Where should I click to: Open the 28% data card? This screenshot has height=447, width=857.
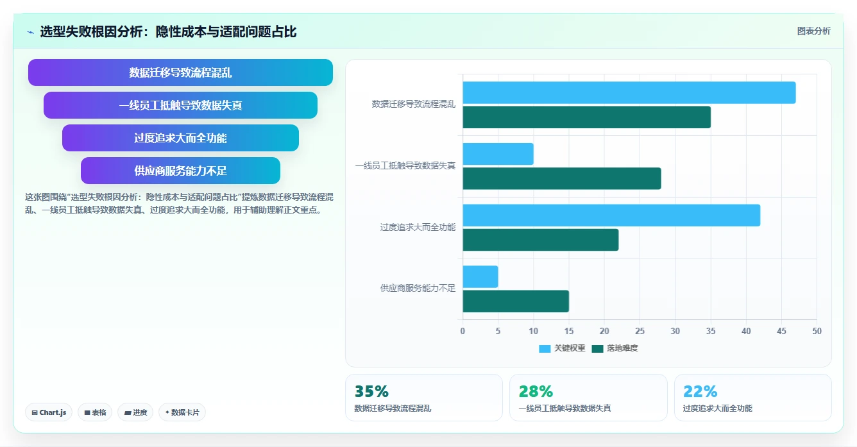point(588,398)
